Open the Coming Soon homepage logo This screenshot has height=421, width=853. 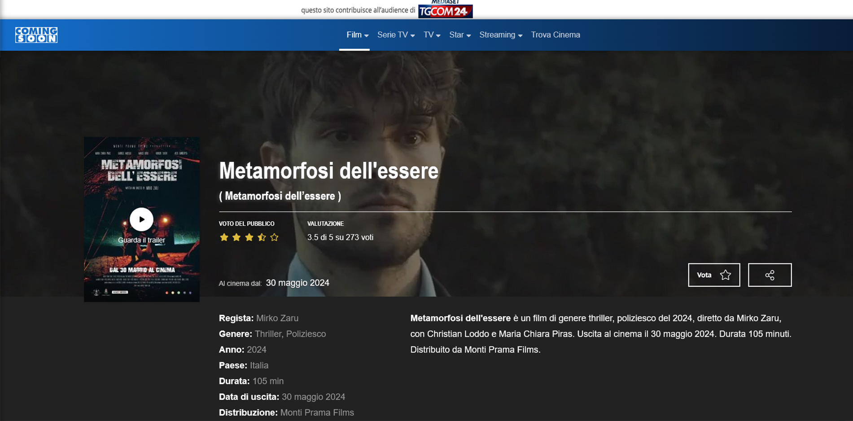pos(36,35)
